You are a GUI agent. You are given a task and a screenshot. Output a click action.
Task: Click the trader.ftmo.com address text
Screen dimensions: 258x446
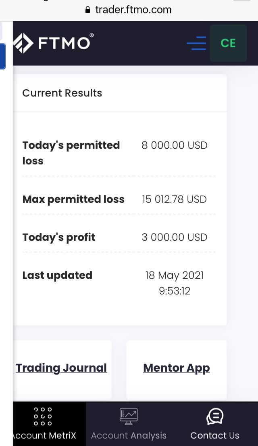(133, 10)
